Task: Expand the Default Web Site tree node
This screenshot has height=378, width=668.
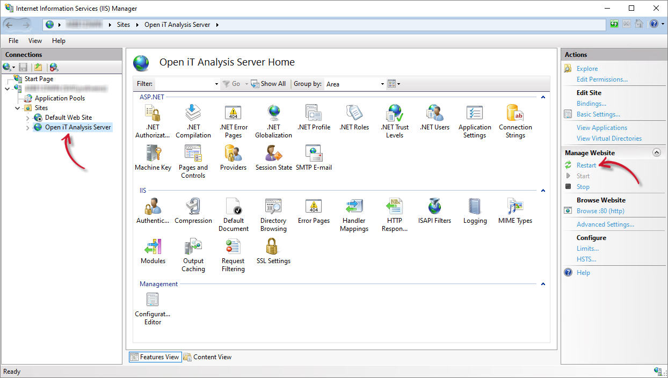Action: 28,118
